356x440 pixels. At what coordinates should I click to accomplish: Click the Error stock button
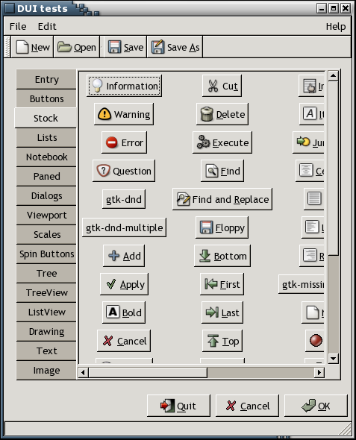pyautogui.click(x=124, y=142)
